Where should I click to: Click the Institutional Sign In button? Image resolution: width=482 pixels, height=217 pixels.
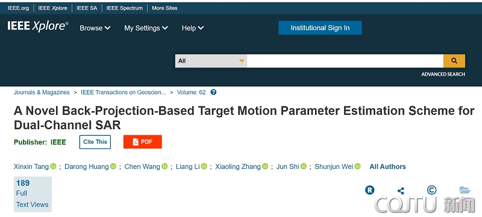(x=320, y=28)
